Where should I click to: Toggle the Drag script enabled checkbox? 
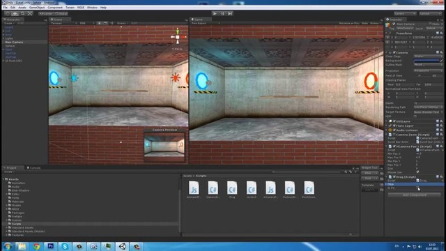pyautogui.click(x=394, y=177)
